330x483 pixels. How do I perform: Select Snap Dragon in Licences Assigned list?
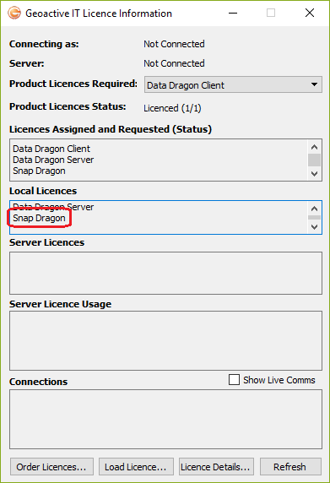point(39,171)
